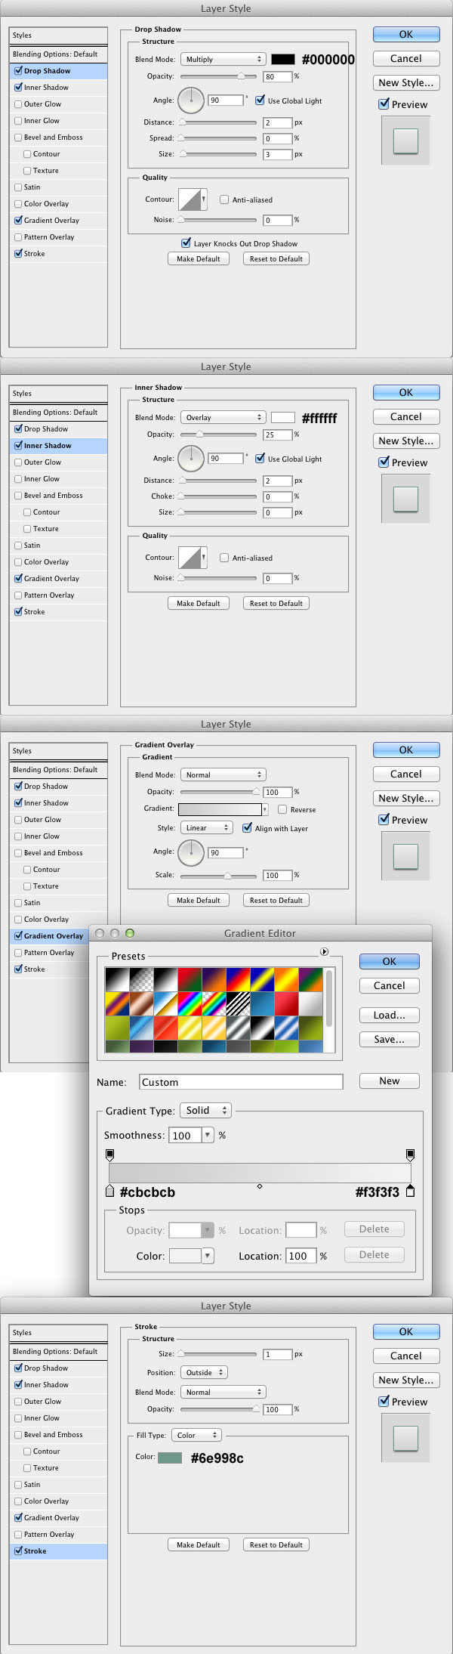Pick the opaque rainbow spectrum gradient preset
453x1654 pixels.
pyautogui.click(x=190, y=1003)
